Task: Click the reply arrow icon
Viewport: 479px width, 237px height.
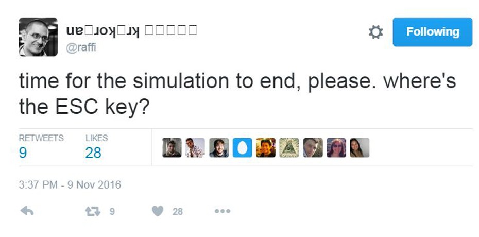Action: (27, 211)
